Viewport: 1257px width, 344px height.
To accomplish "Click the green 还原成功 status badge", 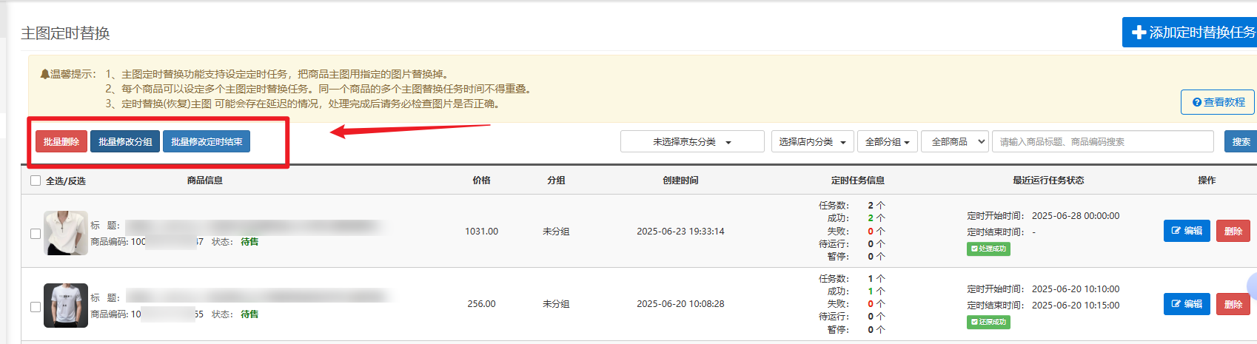I will (988, 322).
